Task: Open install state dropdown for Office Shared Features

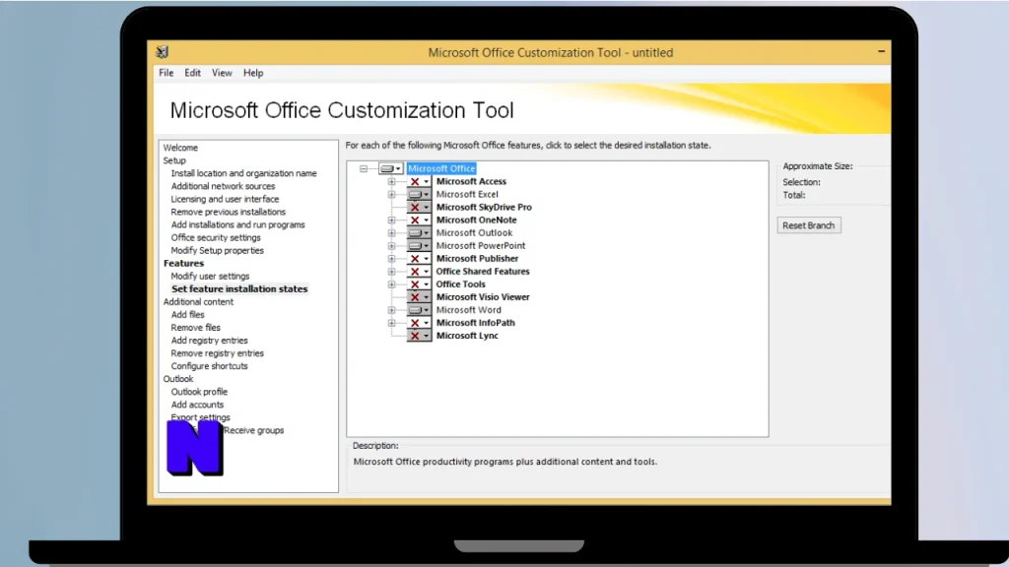Action: click(419, 272)
